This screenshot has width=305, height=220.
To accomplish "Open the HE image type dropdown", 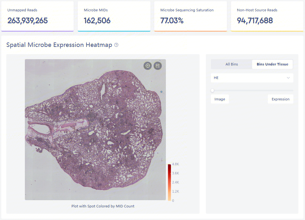I will 252,78.
